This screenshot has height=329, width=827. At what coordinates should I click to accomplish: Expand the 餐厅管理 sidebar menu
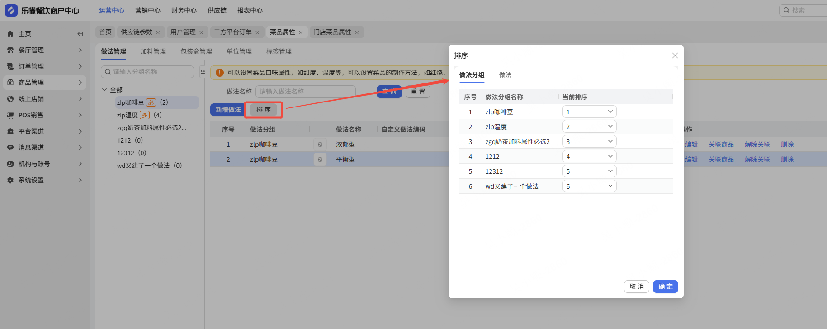[80, 50]
